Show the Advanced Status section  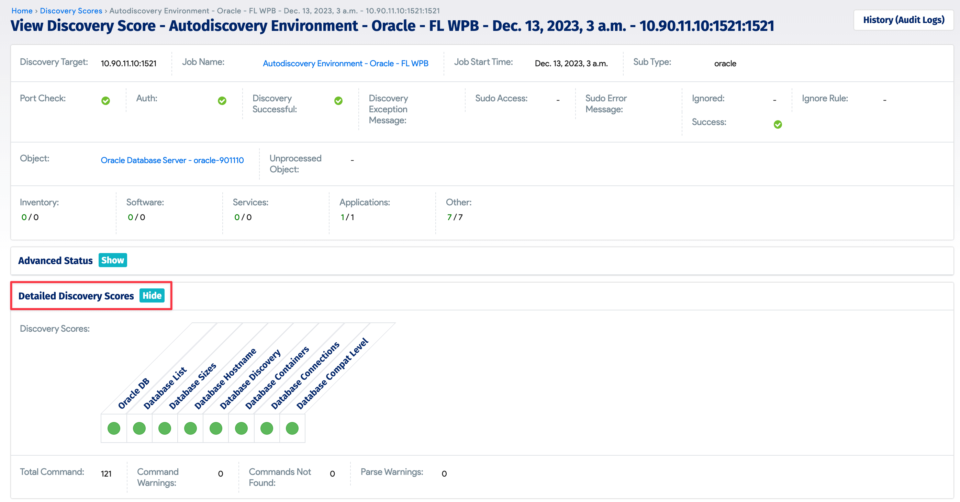113,260
